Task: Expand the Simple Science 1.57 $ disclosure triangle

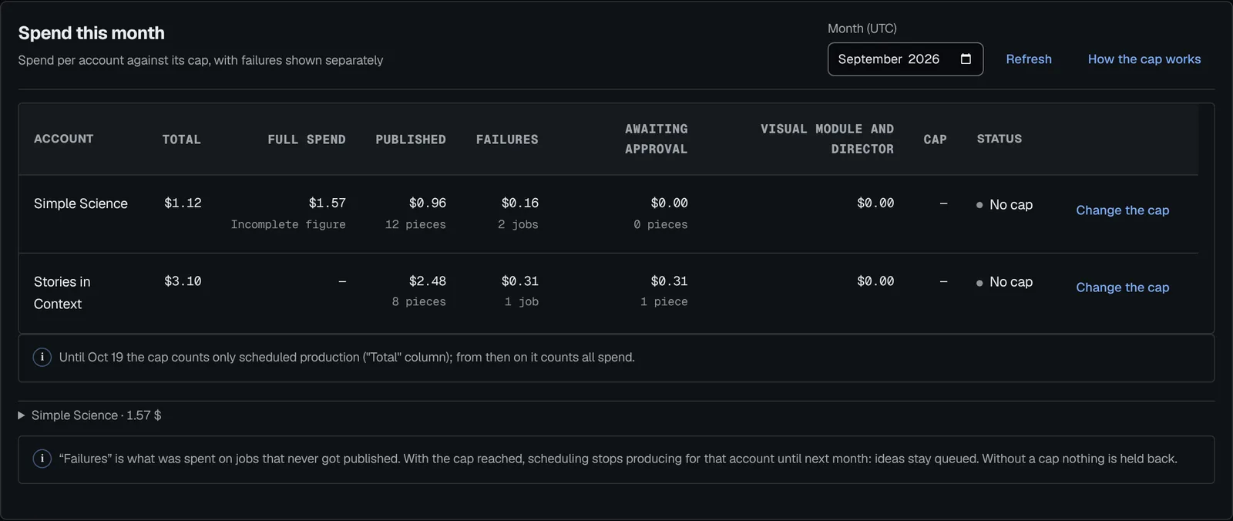Action: 22,415
